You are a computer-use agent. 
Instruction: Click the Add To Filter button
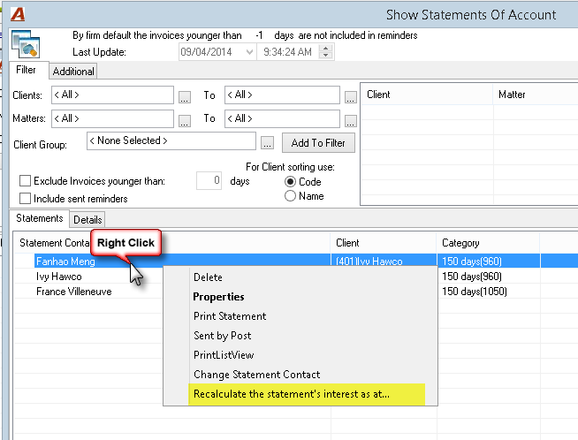coord(318,143)
